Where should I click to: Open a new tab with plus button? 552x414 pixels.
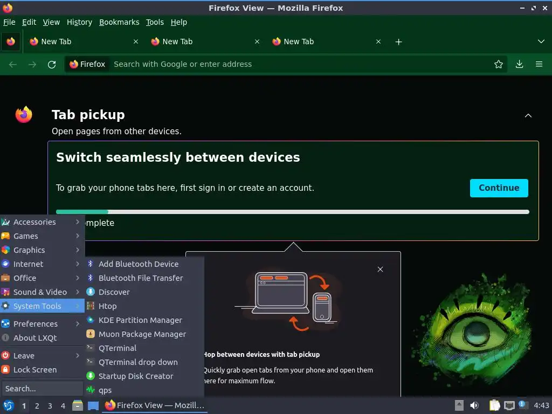point(398,42)
